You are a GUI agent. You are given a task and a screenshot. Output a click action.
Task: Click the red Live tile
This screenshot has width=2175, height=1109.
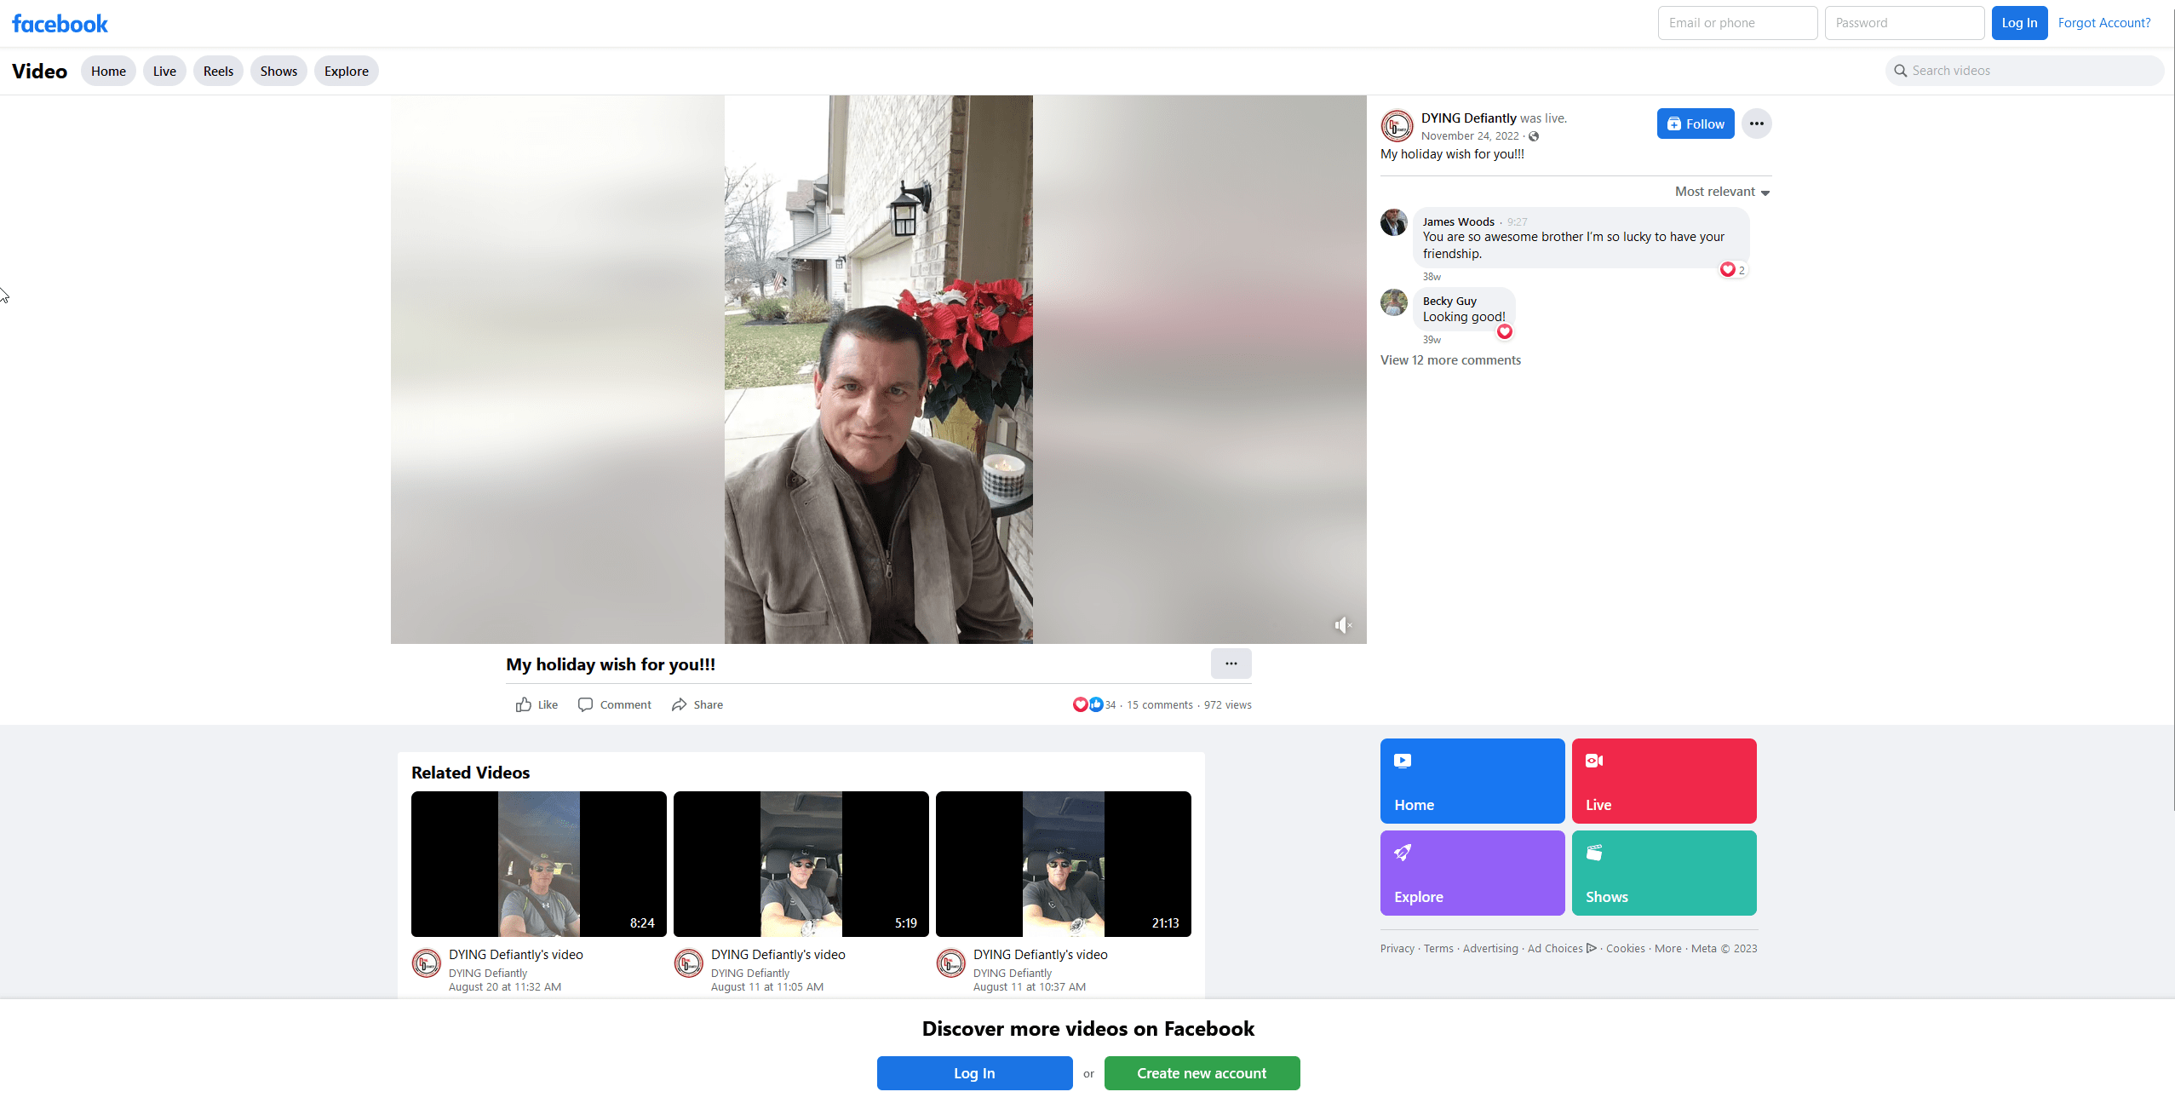coord(1663,781)
